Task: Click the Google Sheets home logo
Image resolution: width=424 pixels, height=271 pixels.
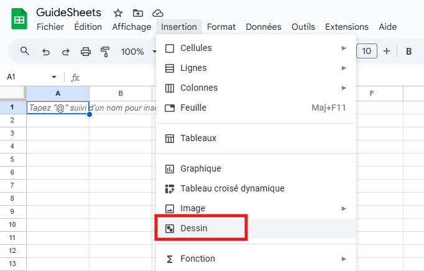Action: point(19,19)
